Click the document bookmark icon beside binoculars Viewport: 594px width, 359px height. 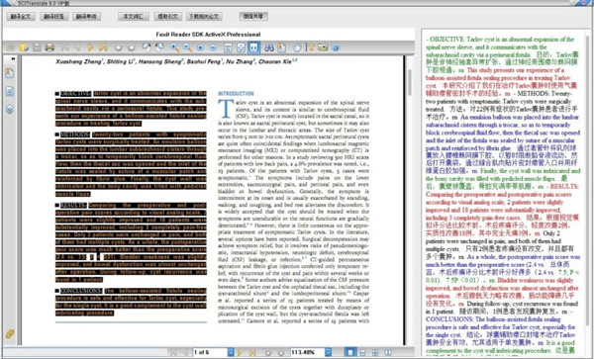point(281,47)
